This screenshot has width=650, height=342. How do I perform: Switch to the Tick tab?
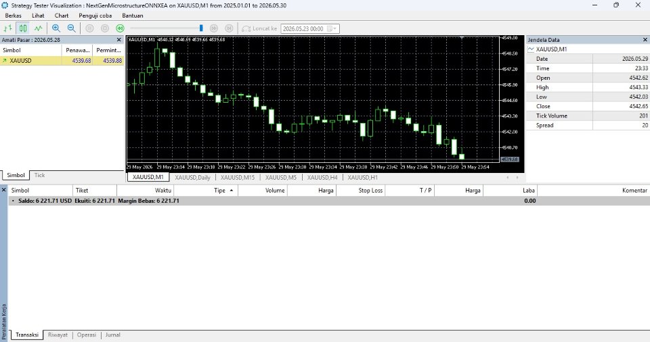tap(39, 175)
